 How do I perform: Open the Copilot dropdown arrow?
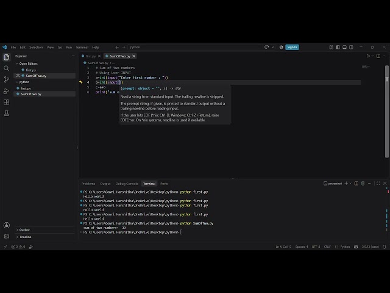pos(273,47)
